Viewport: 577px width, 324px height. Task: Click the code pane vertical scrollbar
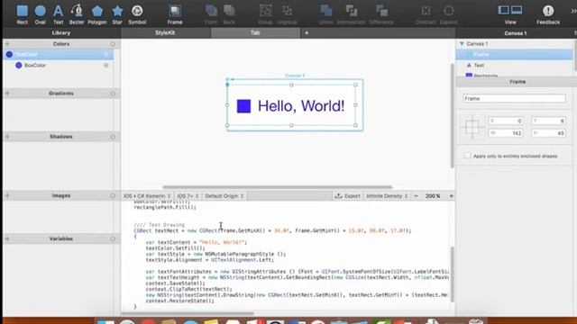pos(452,274)
